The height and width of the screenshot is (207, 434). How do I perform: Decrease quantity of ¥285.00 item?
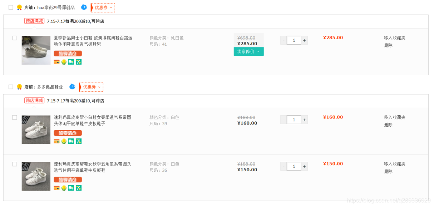283,40
